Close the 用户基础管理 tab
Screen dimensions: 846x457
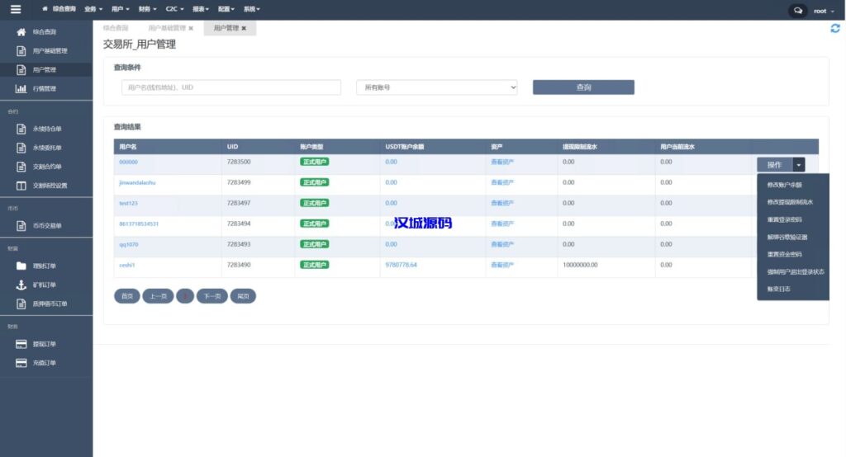(x=191, y=28)
